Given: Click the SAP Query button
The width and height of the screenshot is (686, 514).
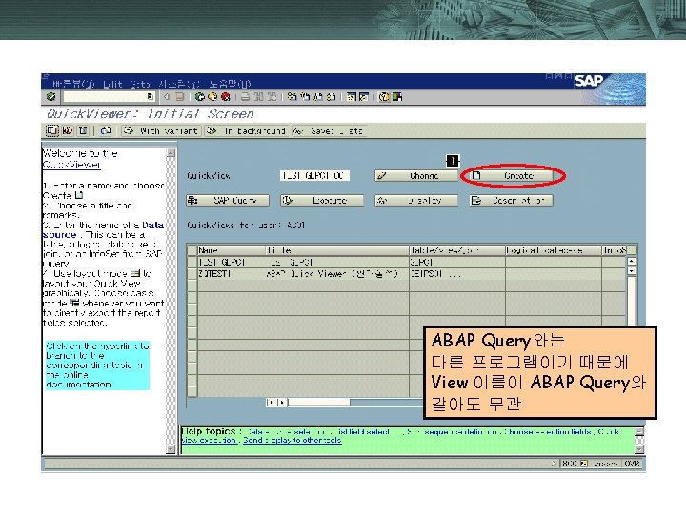Looking at the screenshot, I should coord(228,200).
